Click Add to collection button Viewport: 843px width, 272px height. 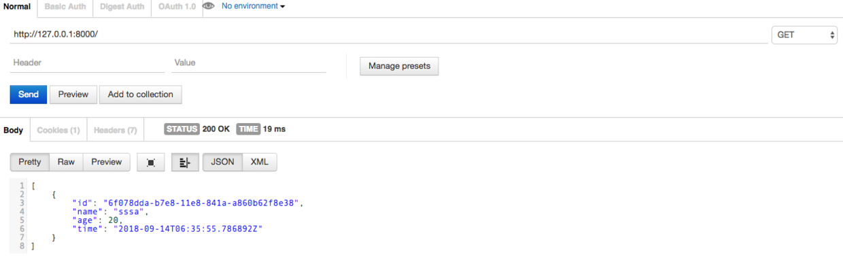tap(140, 95)
